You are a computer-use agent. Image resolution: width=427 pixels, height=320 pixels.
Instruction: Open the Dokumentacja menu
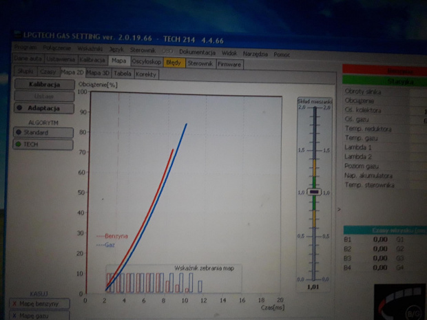coord(197,52)
